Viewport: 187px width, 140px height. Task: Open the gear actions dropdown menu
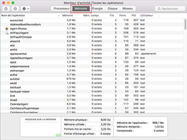pyautogui.click(x=25, y=9)
